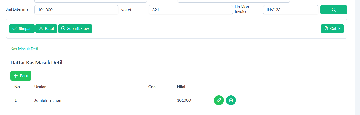The width and height of the screenshot is (360, 115).
Task: Click into the No ref input field
Action: click(x=191, y=10)
